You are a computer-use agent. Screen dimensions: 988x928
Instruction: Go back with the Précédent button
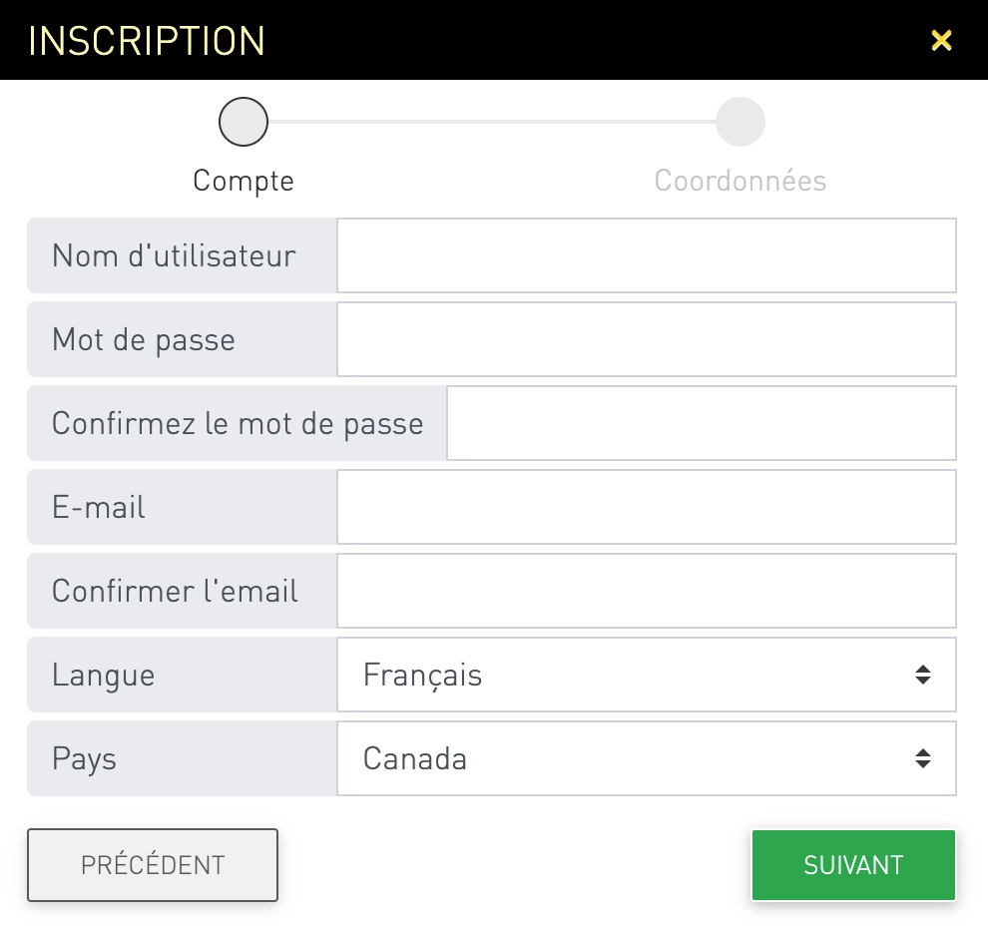(153, 864)
